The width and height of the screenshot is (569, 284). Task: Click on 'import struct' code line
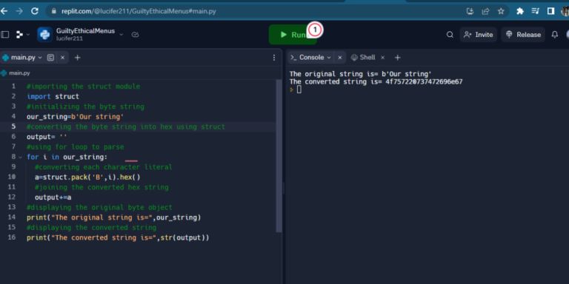click(x=53, y=96)
